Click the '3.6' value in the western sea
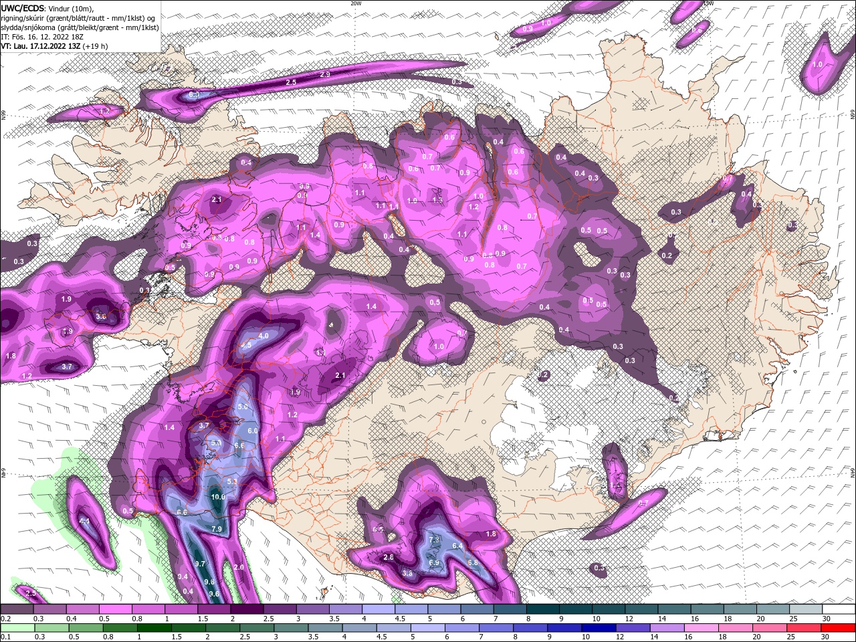 tap(102, 316)
